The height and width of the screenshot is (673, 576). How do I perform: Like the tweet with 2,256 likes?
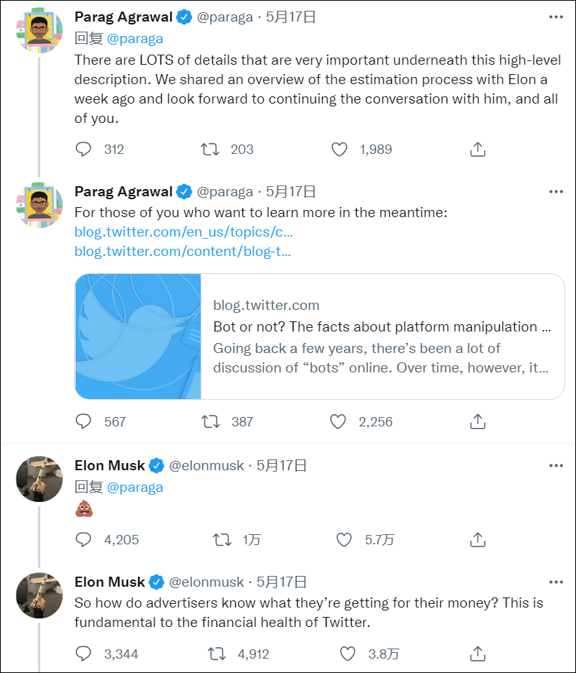click(338, 421)
